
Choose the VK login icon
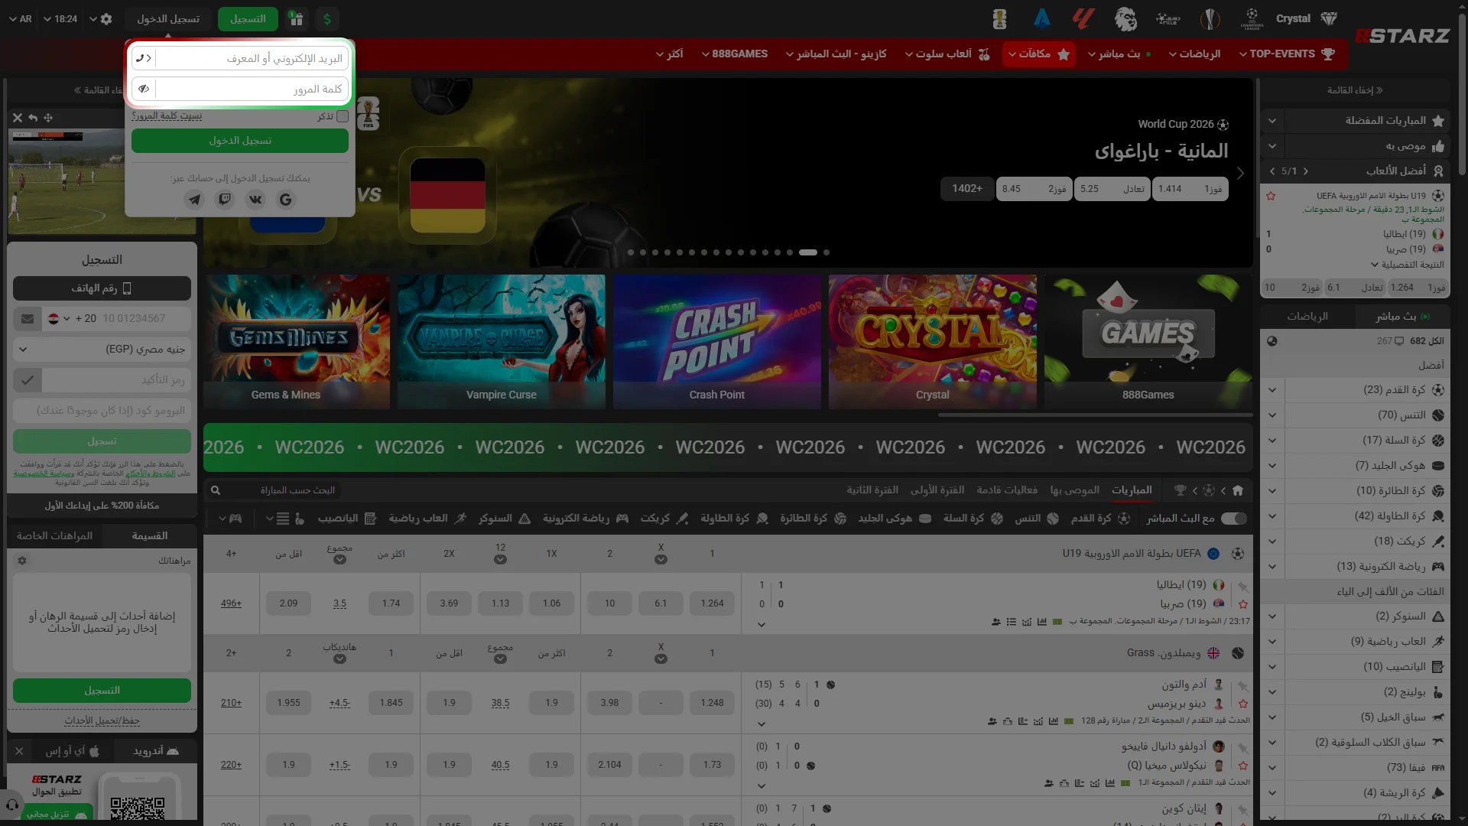point(255,200)
